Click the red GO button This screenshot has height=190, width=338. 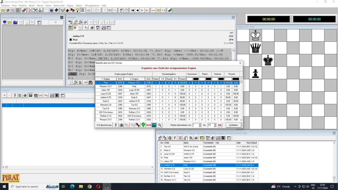click(x=220, y=125)
